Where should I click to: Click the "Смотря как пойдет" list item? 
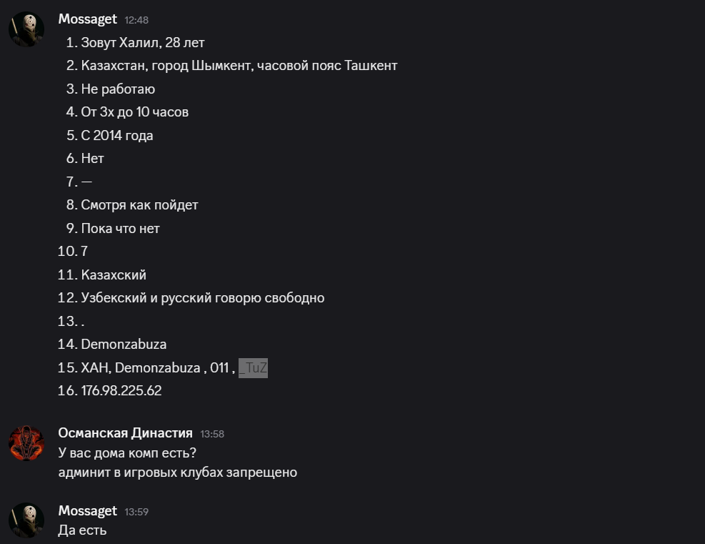[139, 205]
